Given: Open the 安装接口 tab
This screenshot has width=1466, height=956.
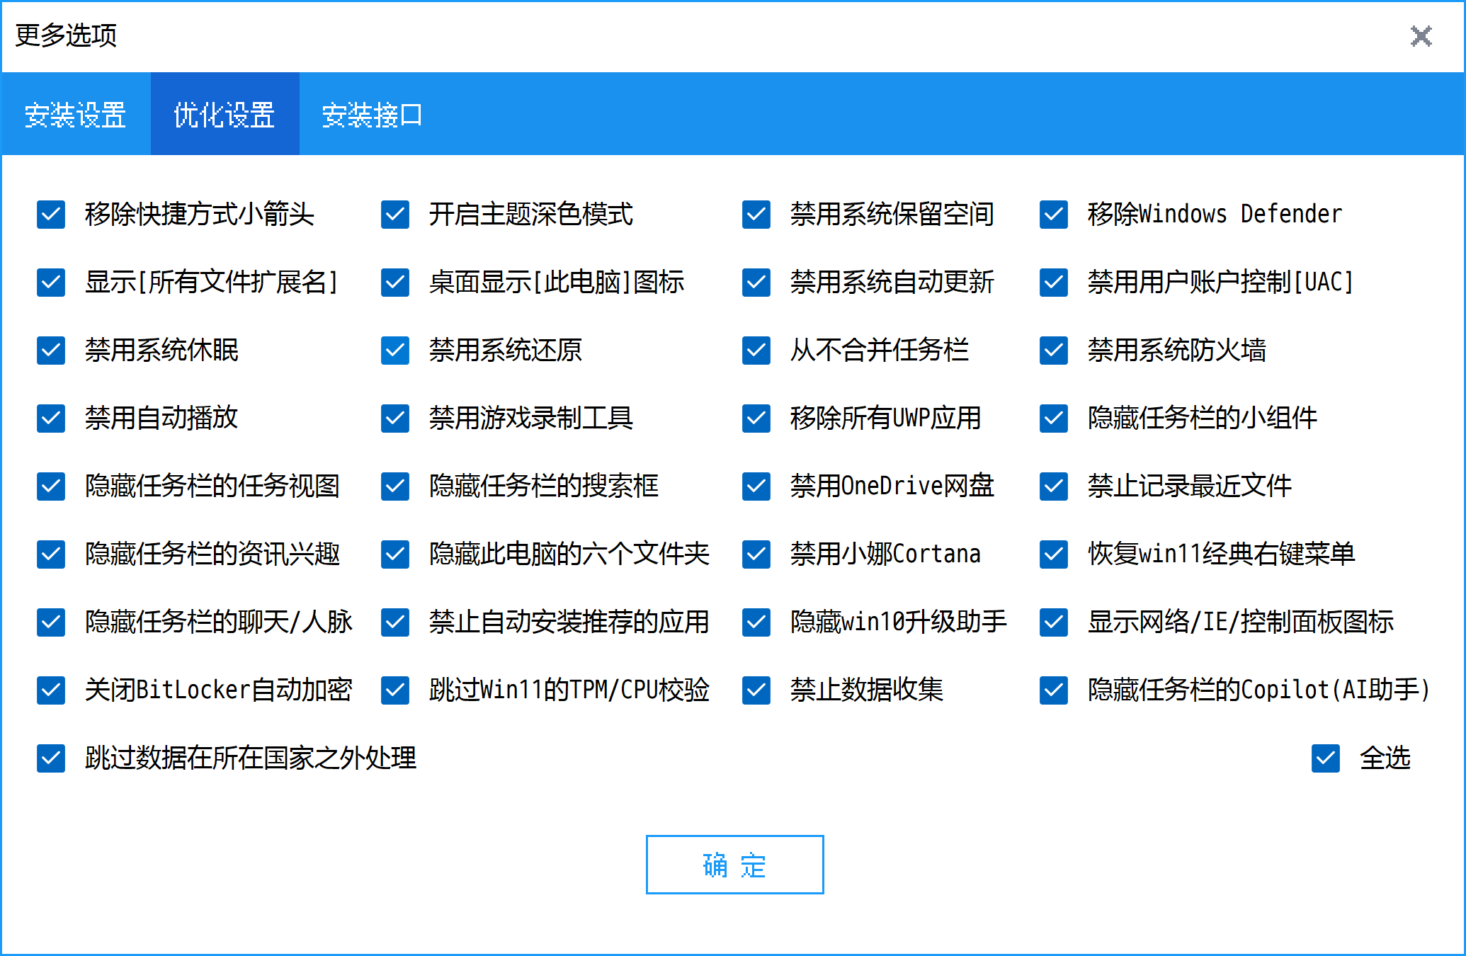Looking at the screenshot, I should coord(372,115).
